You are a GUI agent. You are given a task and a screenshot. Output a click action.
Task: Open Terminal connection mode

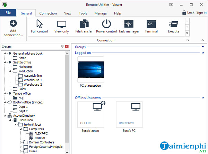coord(151,27)
